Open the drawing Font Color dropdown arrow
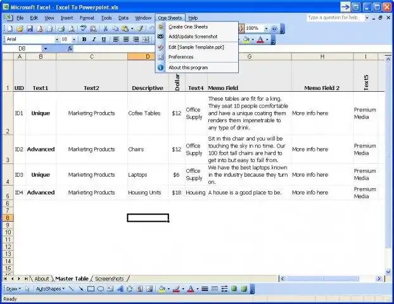 (x=198, y=289)
